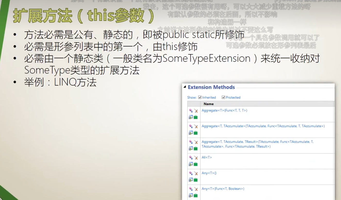Click the Extension Methods section heading
341x200 pixels.
point(211,87)
